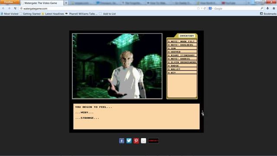Open the Latest Headlines feed bookmark
Image resolution: width=277 pixels, height=156 pixels.
[53, 13]
